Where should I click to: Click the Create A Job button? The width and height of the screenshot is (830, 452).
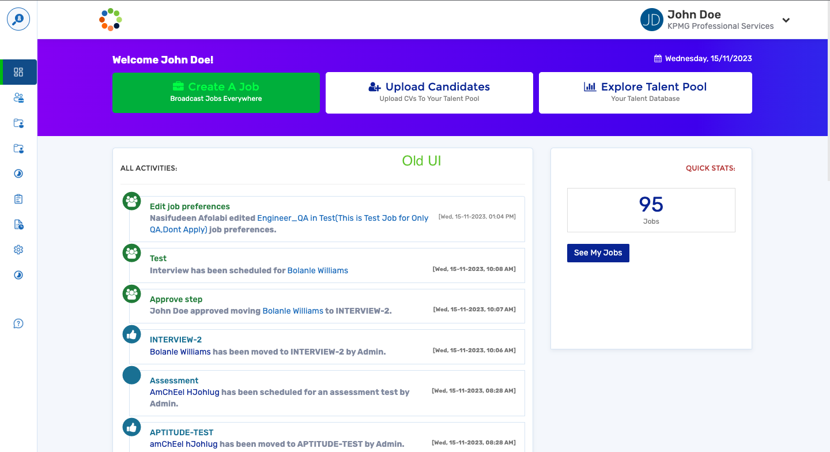tap(216, 92)
